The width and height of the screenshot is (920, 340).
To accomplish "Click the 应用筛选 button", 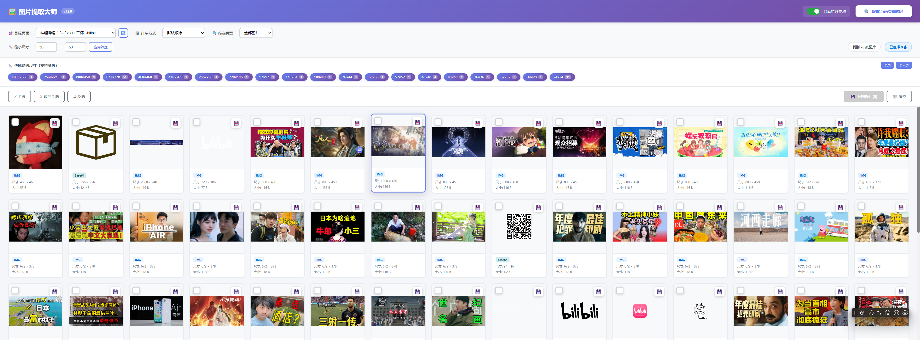I will 100,47.
